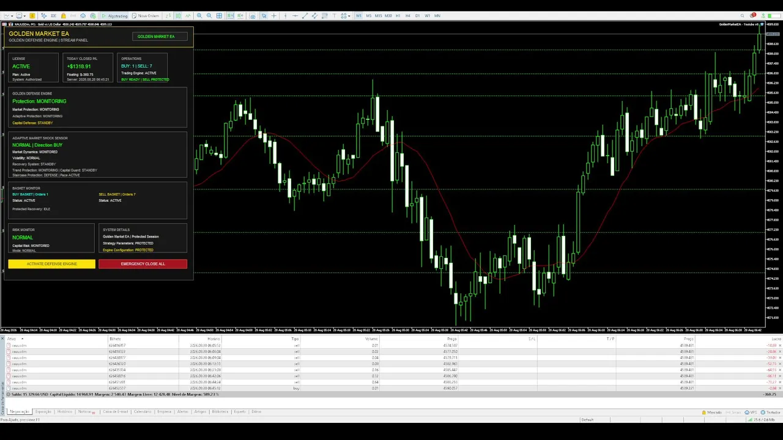This screenshot has width=783, height=440.
Task: Open Testador in the status bar
Action: click(x=770, y=413)
